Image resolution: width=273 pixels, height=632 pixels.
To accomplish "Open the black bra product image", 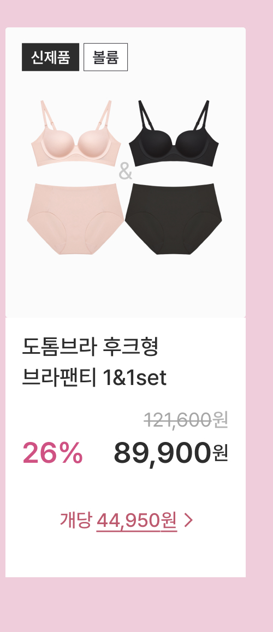I will click(x=174, y=133).
